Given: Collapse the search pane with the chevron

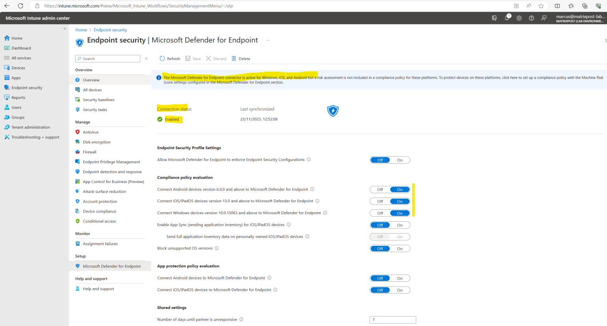Looking at the screenshot, I should click(x=146, y=58).
